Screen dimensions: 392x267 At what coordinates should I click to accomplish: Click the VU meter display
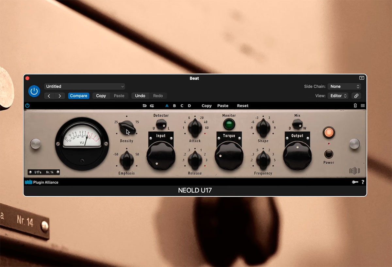82,144
